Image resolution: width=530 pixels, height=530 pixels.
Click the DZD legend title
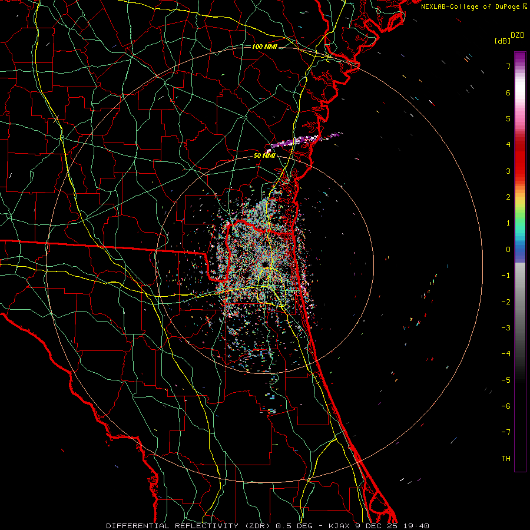click(x=518, y=35)
